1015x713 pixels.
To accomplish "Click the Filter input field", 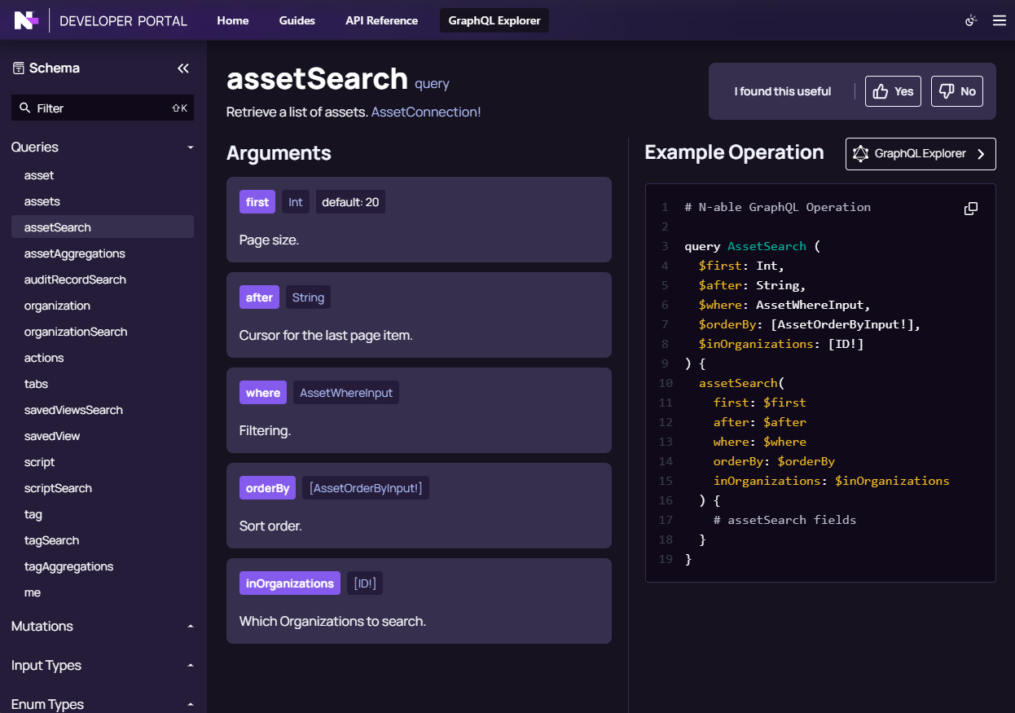I will [x=103, y=108].
